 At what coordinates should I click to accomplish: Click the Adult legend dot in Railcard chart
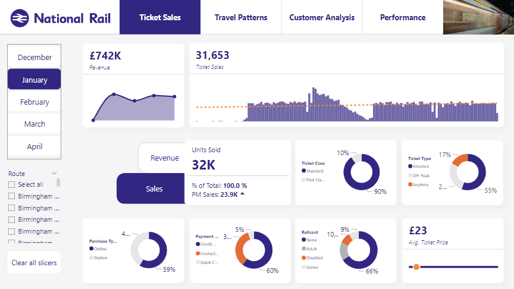point(304,249)
